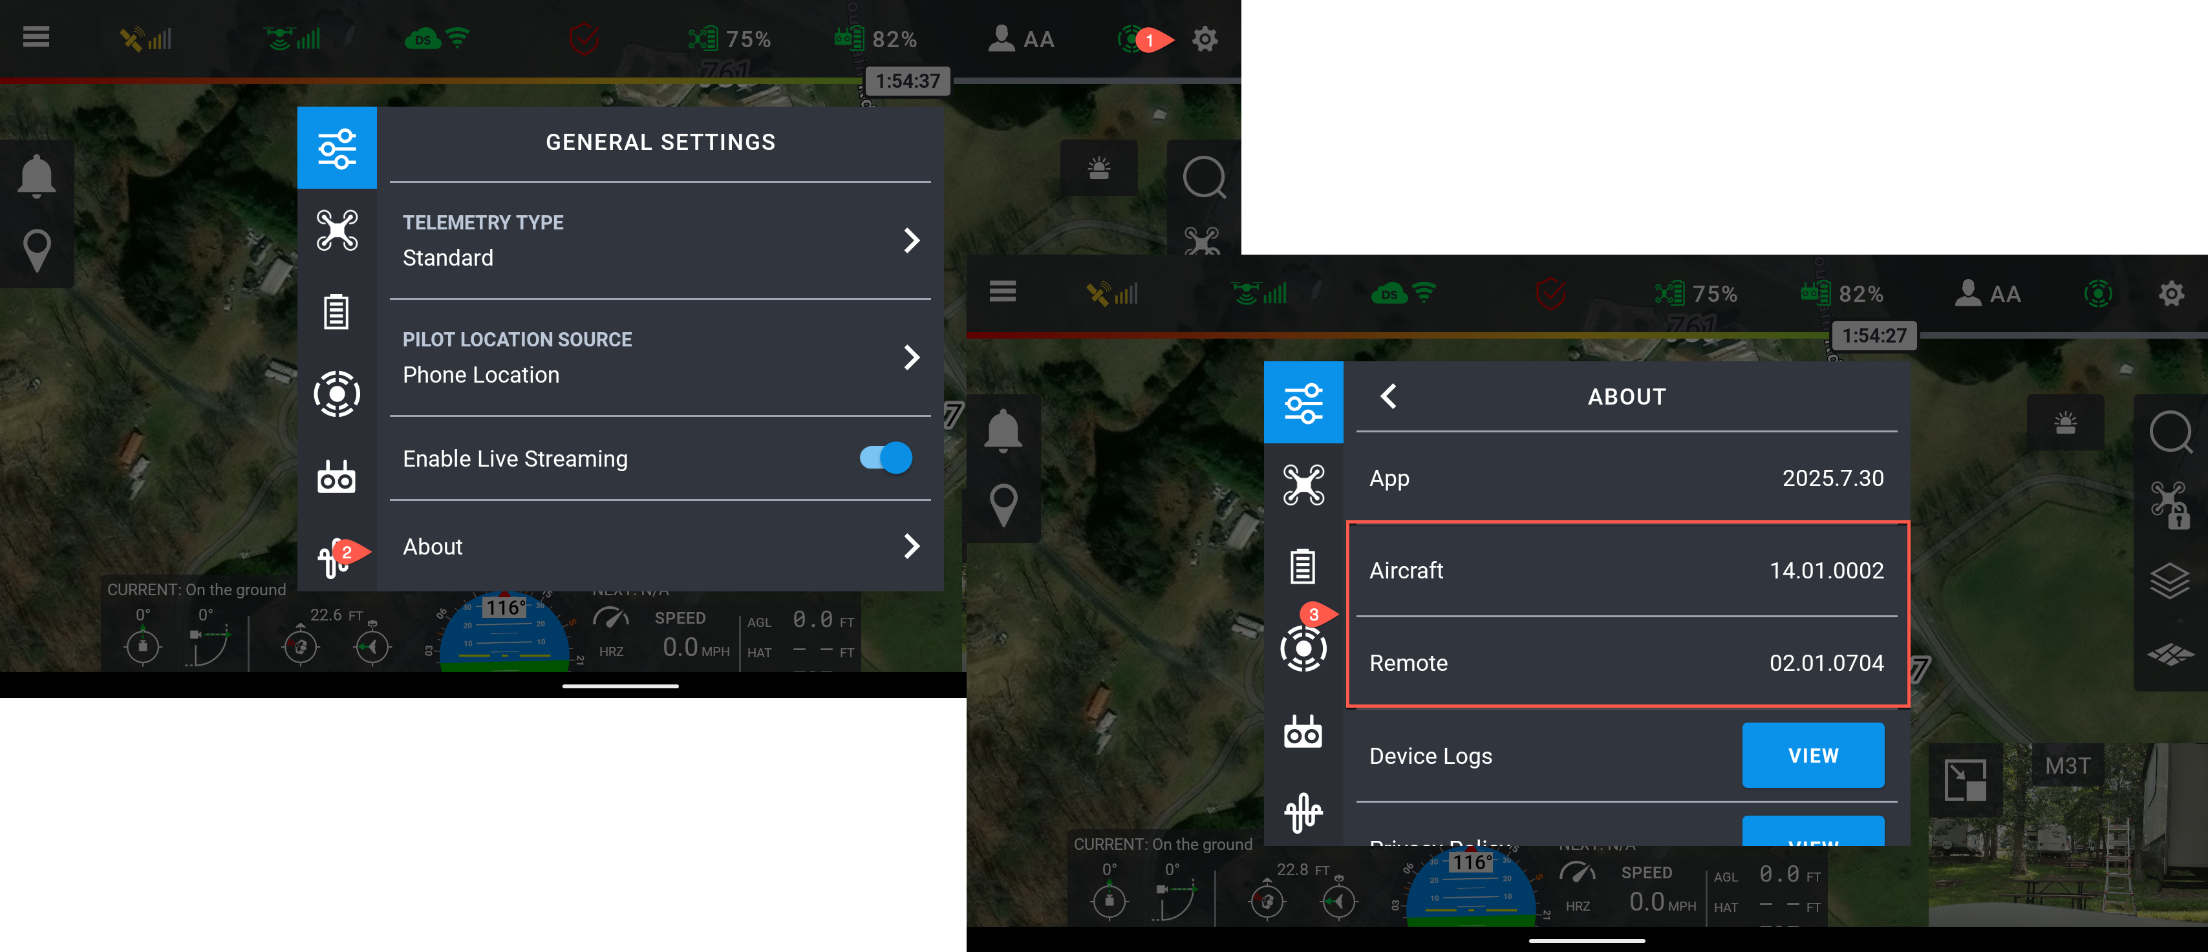This screenshot has width=2208, height=952.
Task: Select beacon tab in About panel
Action: coord(1303,649)
